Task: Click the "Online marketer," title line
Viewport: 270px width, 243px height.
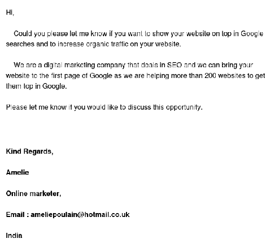Action: (33, 193)
